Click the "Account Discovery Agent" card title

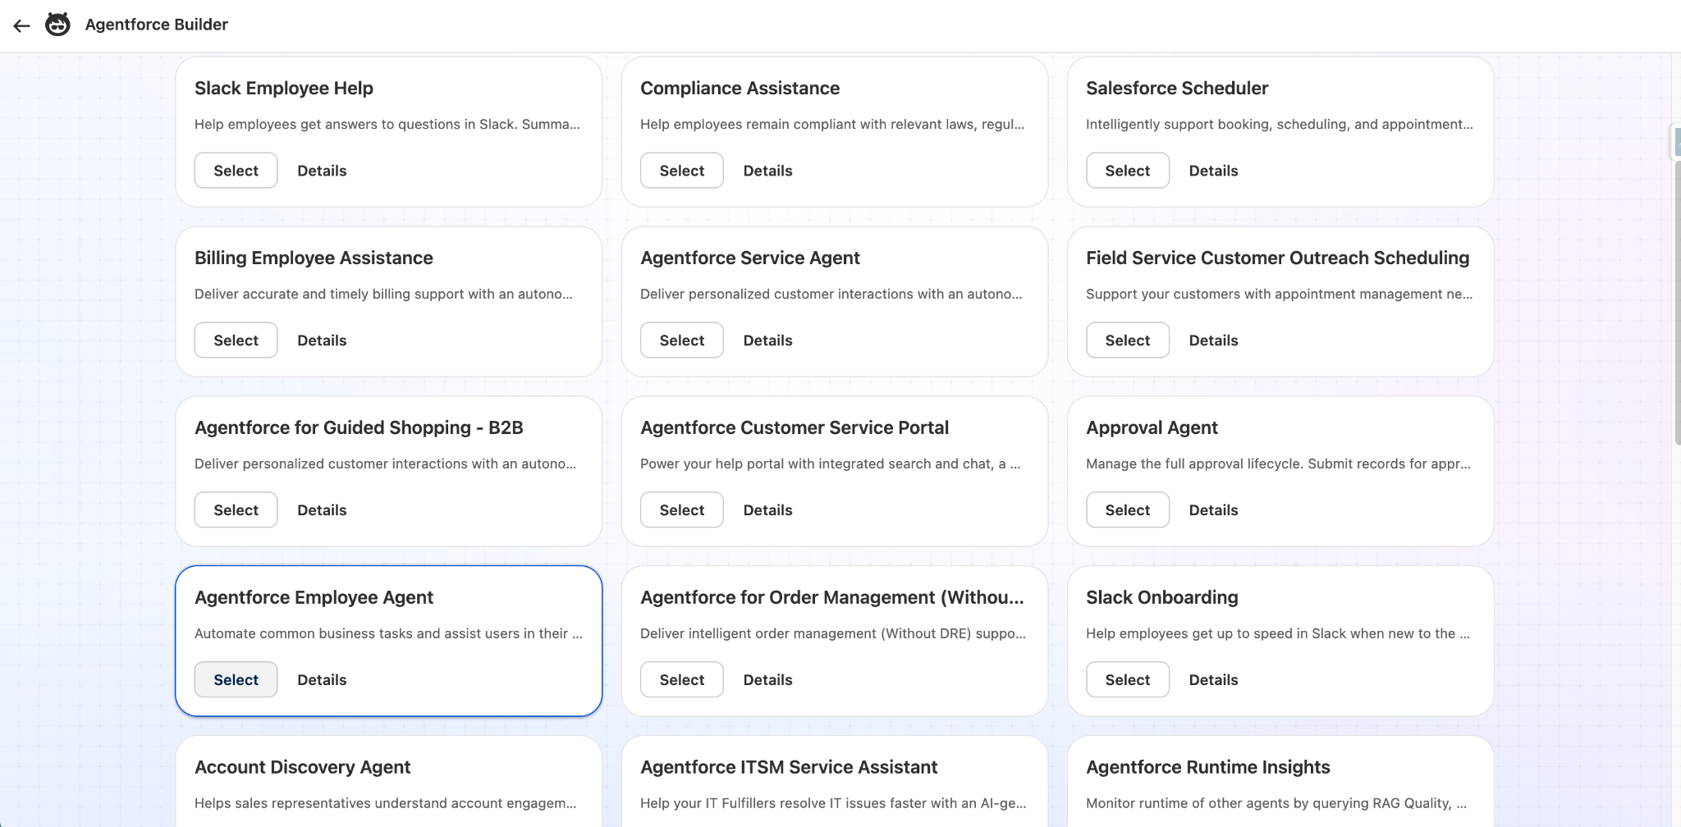[x=302, y=767]
